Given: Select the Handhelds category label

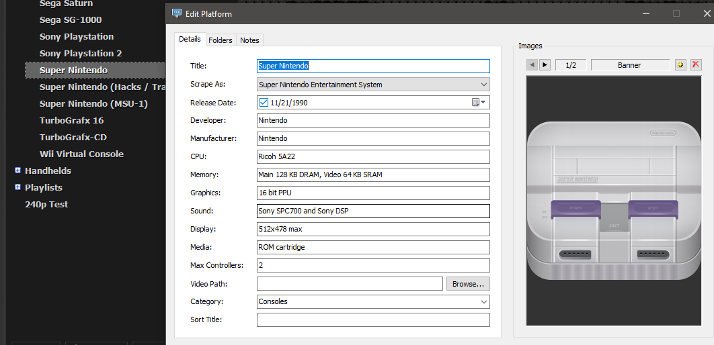Looking at the screenshot, I should 48,171.
